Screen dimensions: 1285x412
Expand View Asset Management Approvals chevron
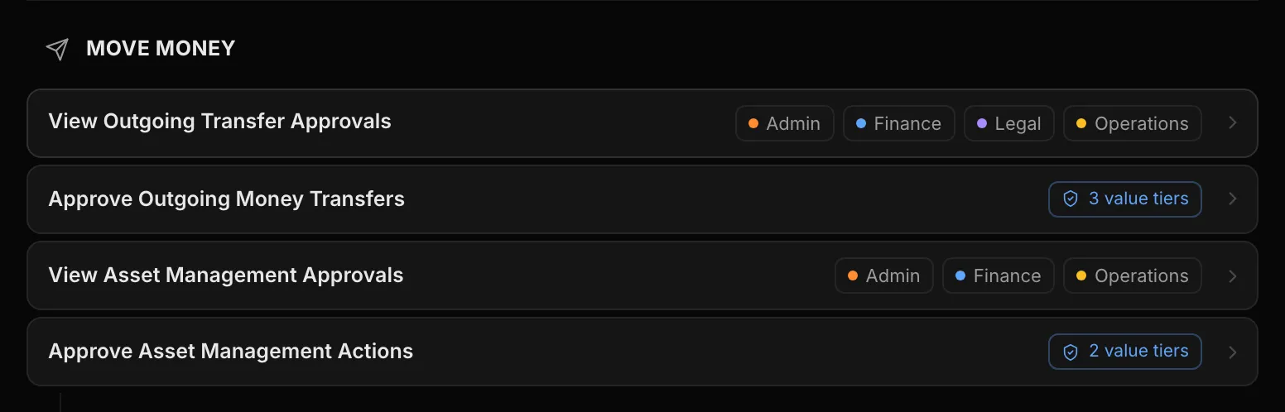coord(1233,275)
